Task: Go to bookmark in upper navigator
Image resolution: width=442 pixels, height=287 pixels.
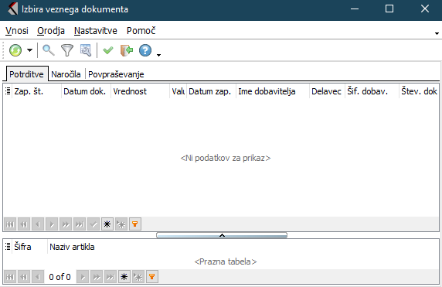Action: [121, 224]
